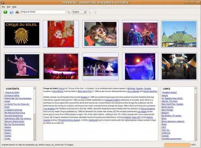This screenshot has width=201, height=148.
Task: Open the red-lit arena thumbnail
Action: point(61,66)
